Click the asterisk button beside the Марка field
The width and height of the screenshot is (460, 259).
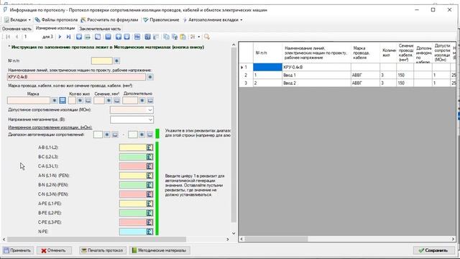click(55, 101)
